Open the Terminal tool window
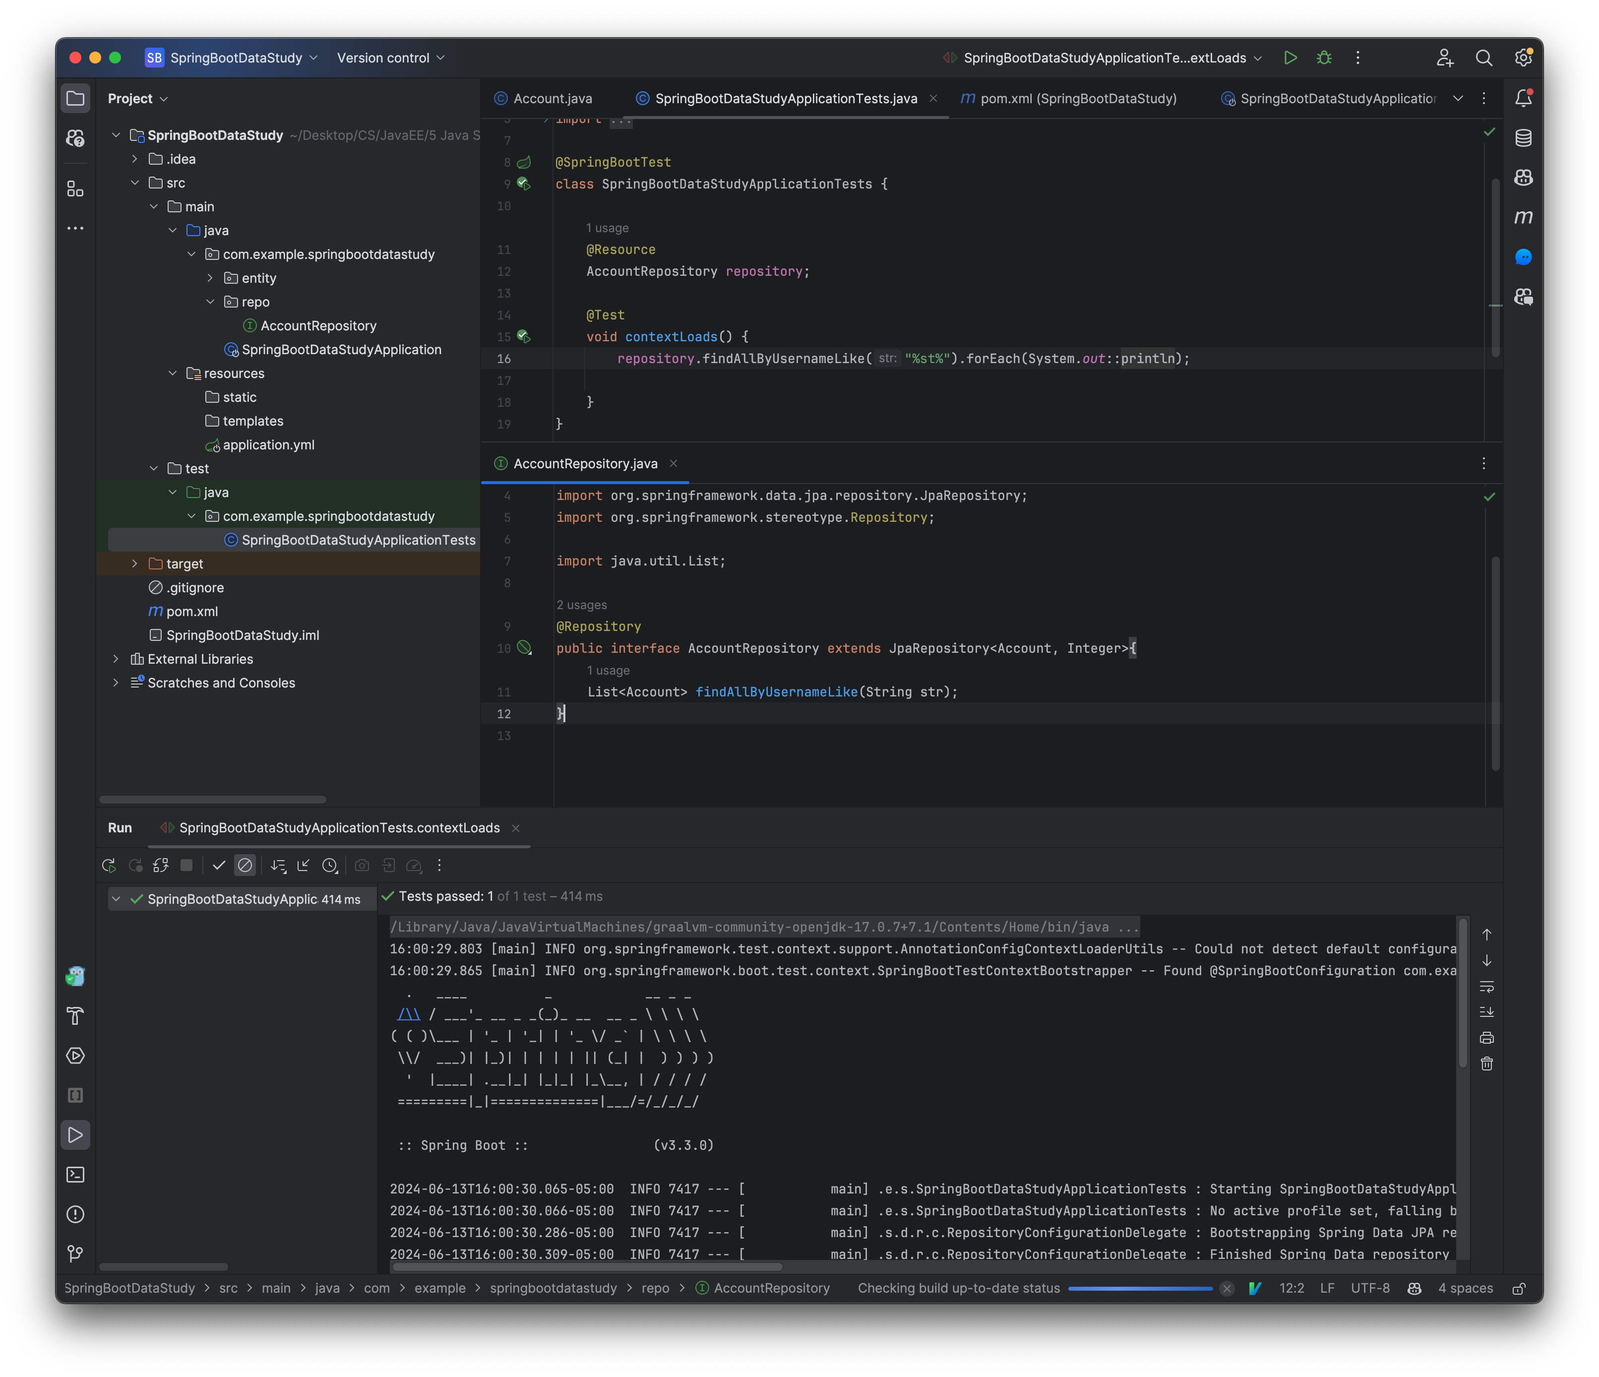1599x1377 pixels. click(x=75, y=1174)
